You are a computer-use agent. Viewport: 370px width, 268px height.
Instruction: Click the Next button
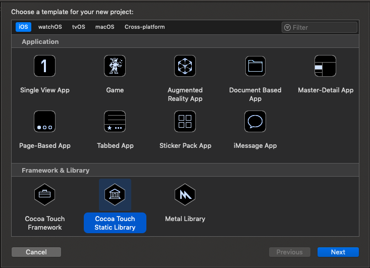pyautogui.click(x=338, y=252)
